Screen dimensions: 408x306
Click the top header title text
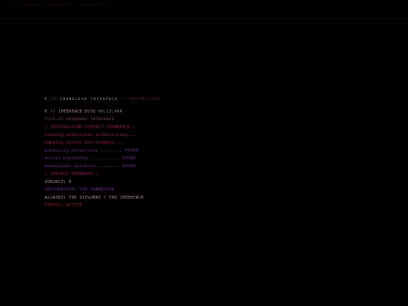[57, 5]
